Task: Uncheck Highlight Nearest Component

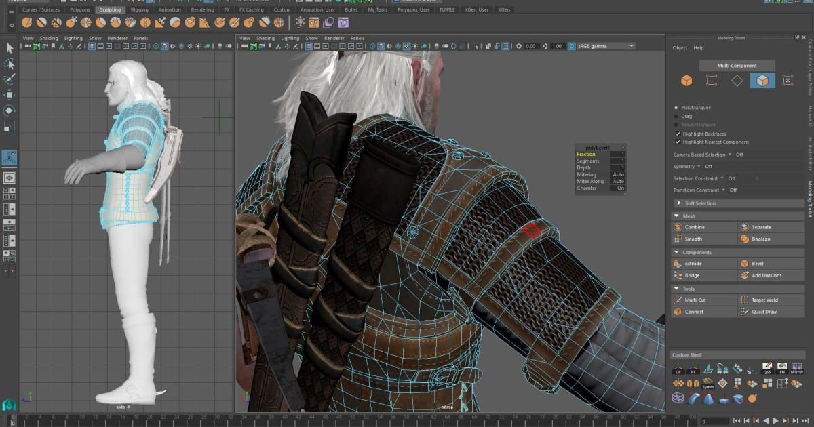Action: (x=678, y=142)
